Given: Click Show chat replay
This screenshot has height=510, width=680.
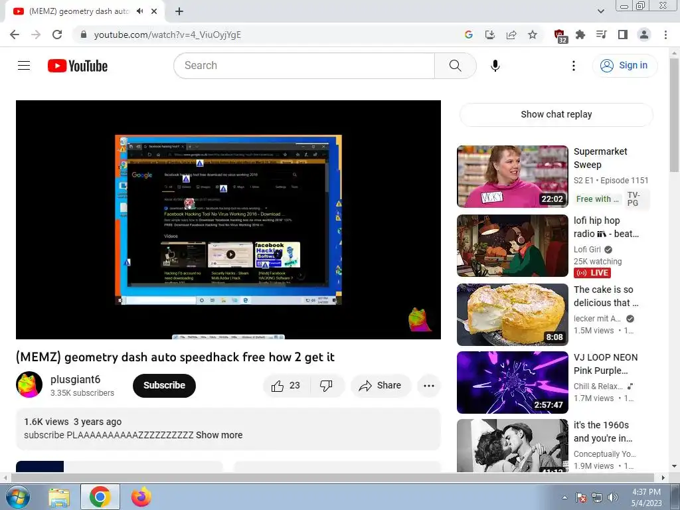Looking at the screenshot, I should [556, 114].
